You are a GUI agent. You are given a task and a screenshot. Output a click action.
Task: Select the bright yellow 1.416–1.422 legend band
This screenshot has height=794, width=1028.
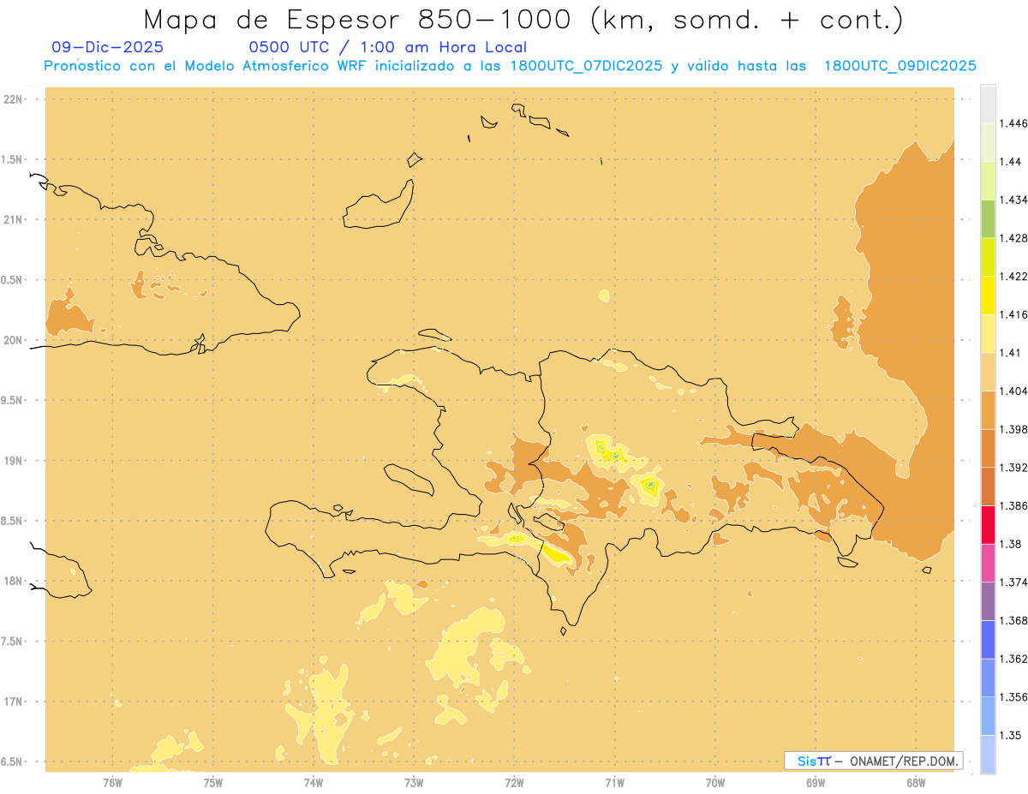tap(988, 295)
